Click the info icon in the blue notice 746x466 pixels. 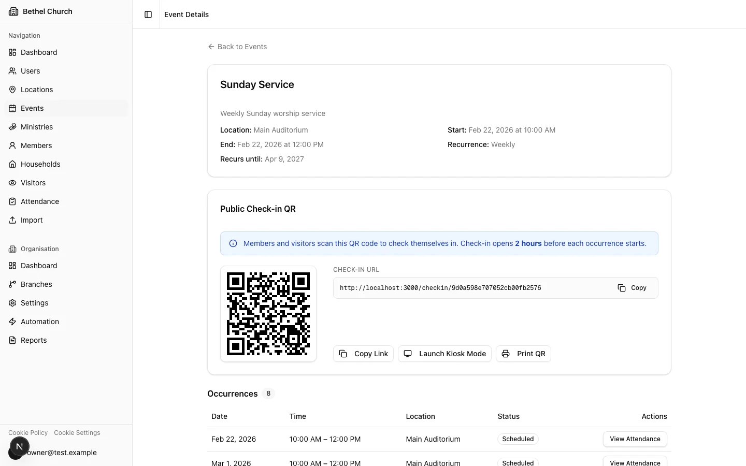(x=233, y=243)
